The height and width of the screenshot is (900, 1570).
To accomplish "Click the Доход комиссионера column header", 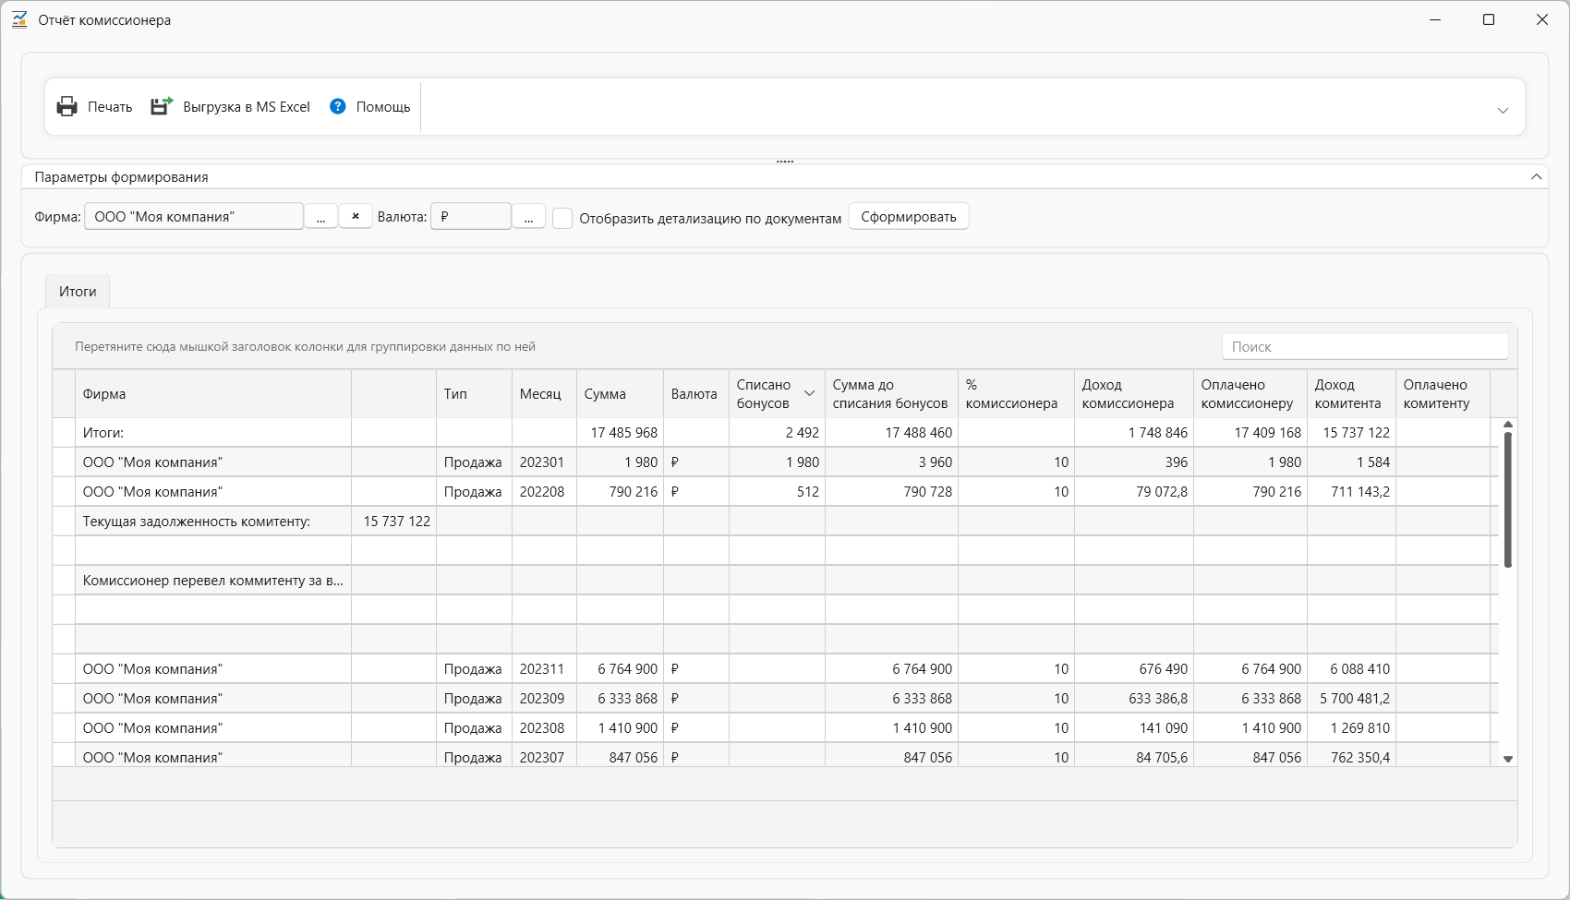I will (x=1134, y=394).
